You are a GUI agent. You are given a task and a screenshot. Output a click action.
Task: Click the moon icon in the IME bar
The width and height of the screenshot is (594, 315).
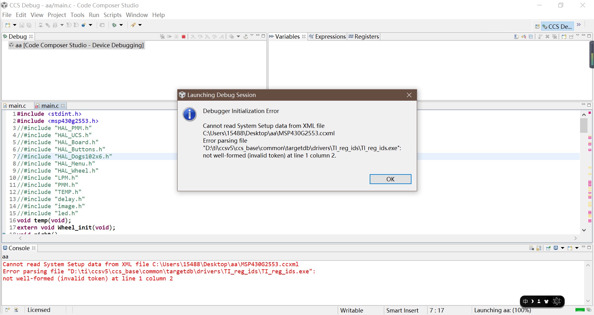tap(532, 301)
